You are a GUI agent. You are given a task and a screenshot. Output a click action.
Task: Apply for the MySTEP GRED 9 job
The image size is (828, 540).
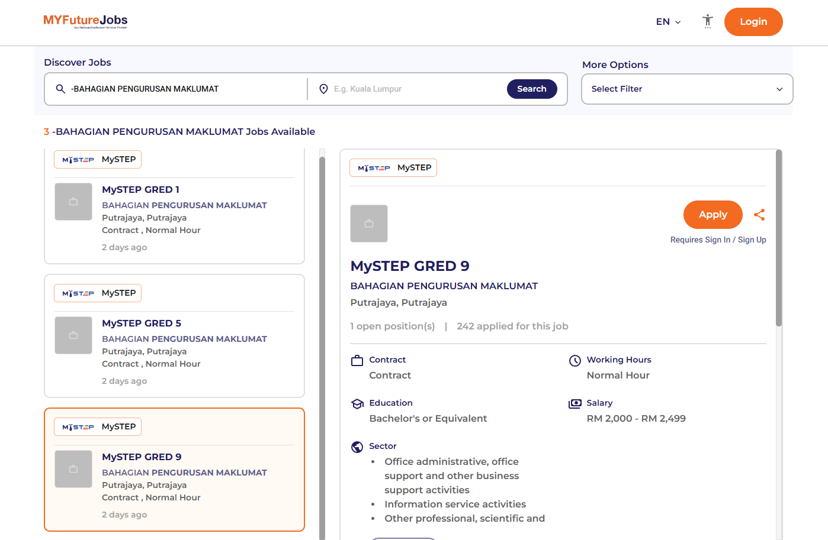(x=713, y=215)
